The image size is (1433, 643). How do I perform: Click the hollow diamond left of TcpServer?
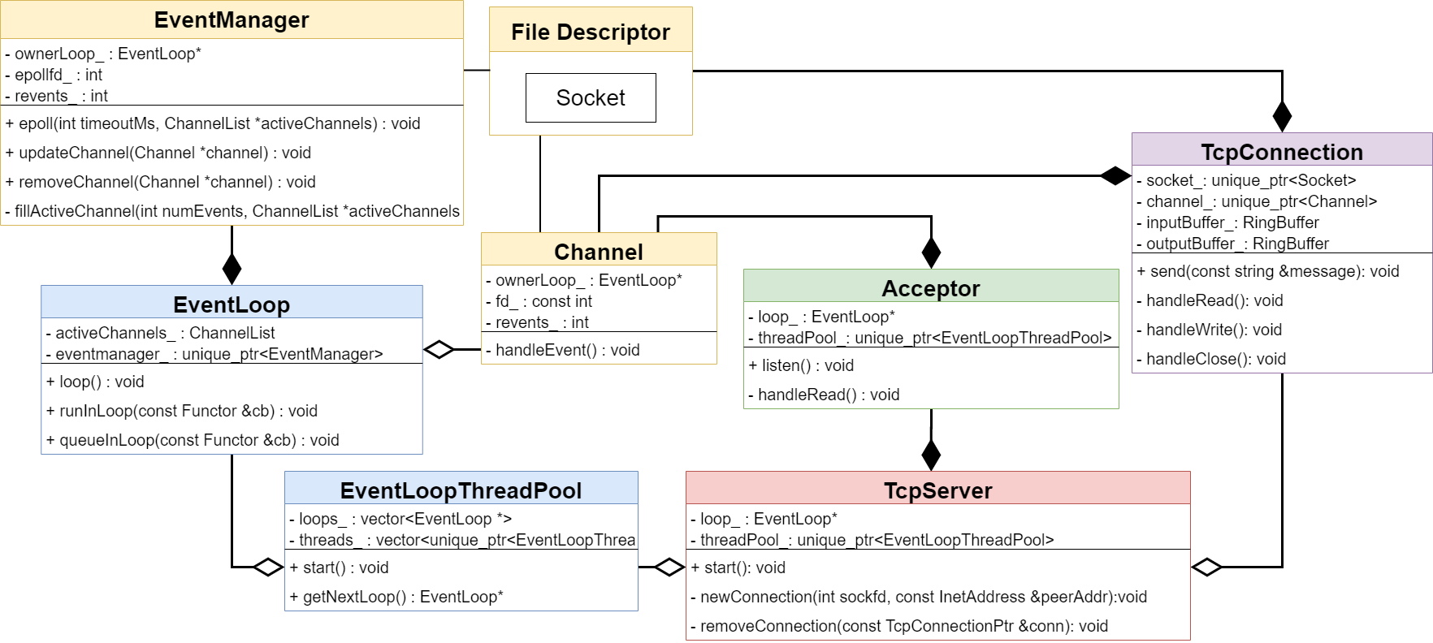coord(669,567)
